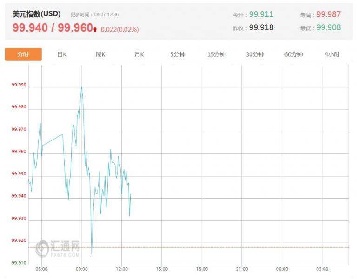Switch to the 月K monthly chart

[x=139, y=54]
